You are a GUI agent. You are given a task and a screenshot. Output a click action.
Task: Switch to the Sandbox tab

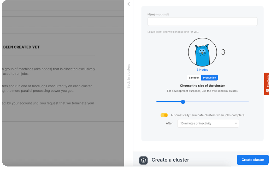point(194,77)
